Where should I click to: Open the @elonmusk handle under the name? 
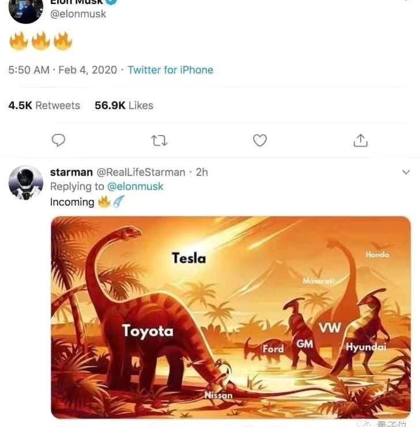click(78, 14)
